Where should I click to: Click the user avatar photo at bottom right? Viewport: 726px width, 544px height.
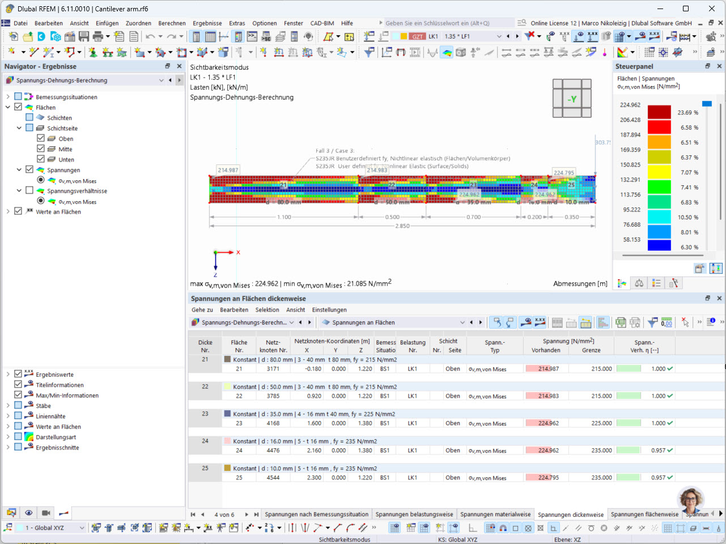tap(690, 500)
